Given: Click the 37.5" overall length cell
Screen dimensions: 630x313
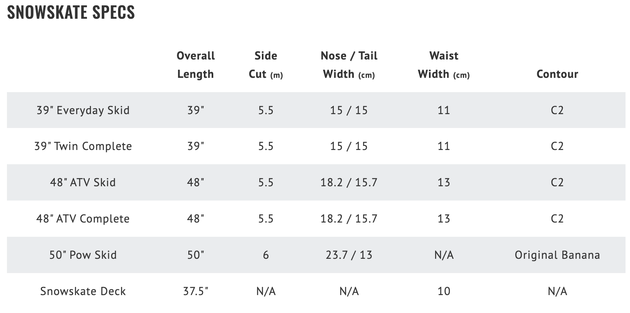Looking at the screenshot, I should coord(196,291).
